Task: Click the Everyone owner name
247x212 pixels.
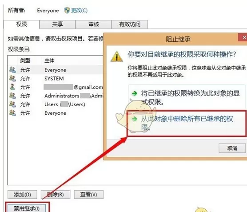Action: click(x=48, y=11)
